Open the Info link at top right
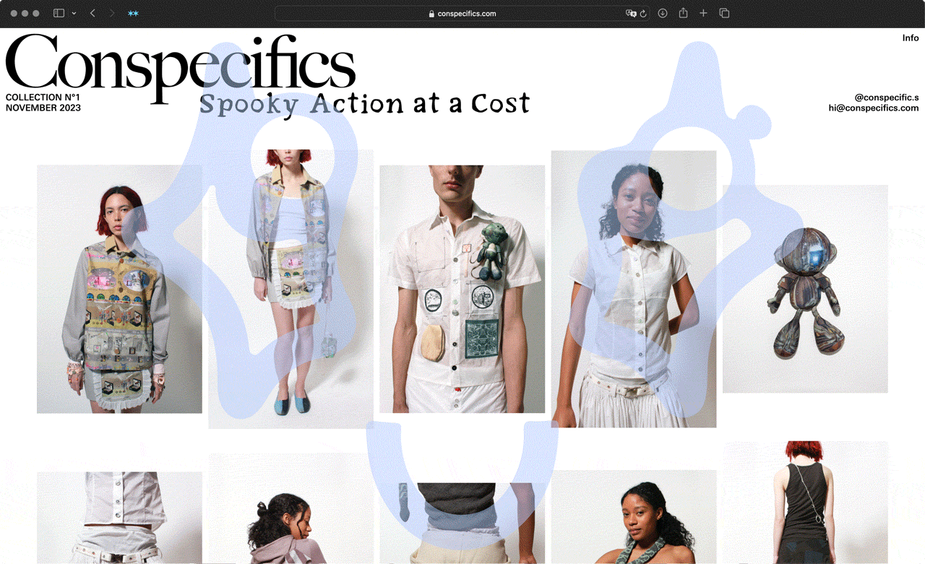Viewport: 925px width, 564px height. click(911, 38)
